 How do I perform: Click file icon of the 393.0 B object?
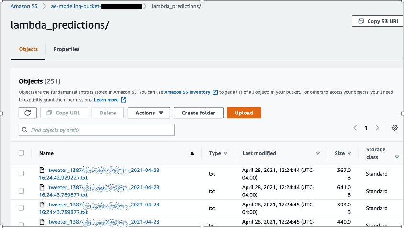coord(42,205)
